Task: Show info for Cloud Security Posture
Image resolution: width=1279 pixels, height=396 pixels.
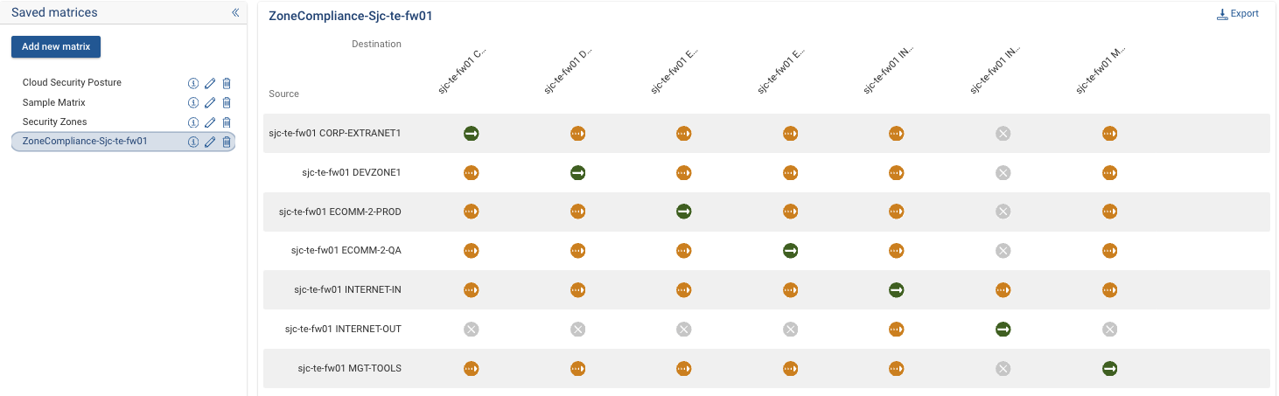Action: [193, 83]
